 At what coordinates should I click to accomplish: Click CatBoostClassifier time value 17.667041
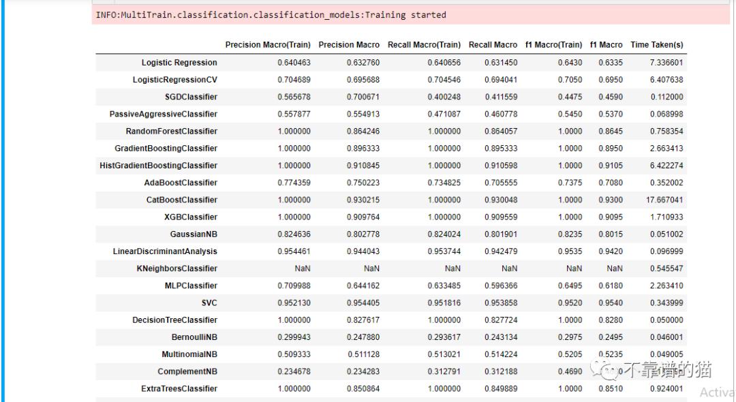click(x=664, y=200)
